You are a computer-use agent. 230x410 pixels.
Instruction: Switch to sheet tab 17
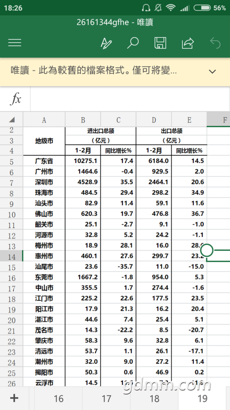click(106, 398)
